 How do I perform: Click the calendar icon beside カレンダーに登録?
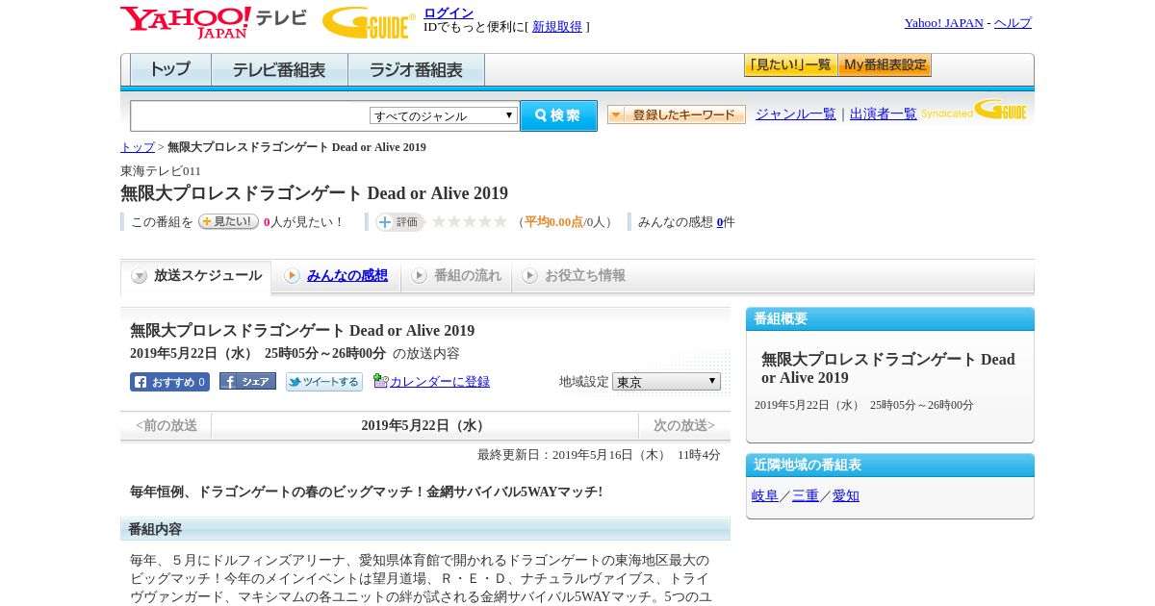pos(380,381)
